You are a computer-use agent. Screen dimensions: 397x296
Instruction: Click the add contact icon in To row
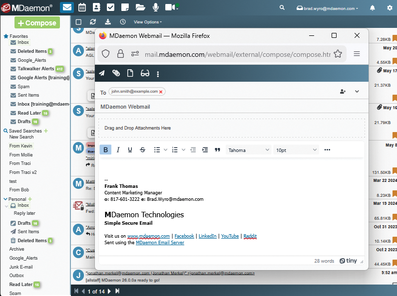[343, 91]
